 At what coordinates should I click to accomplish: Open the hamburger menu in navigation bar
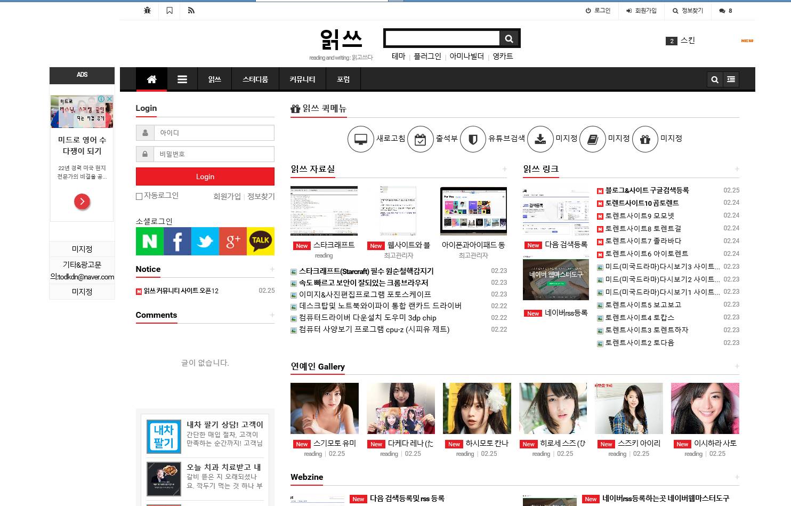click(182, 79)
